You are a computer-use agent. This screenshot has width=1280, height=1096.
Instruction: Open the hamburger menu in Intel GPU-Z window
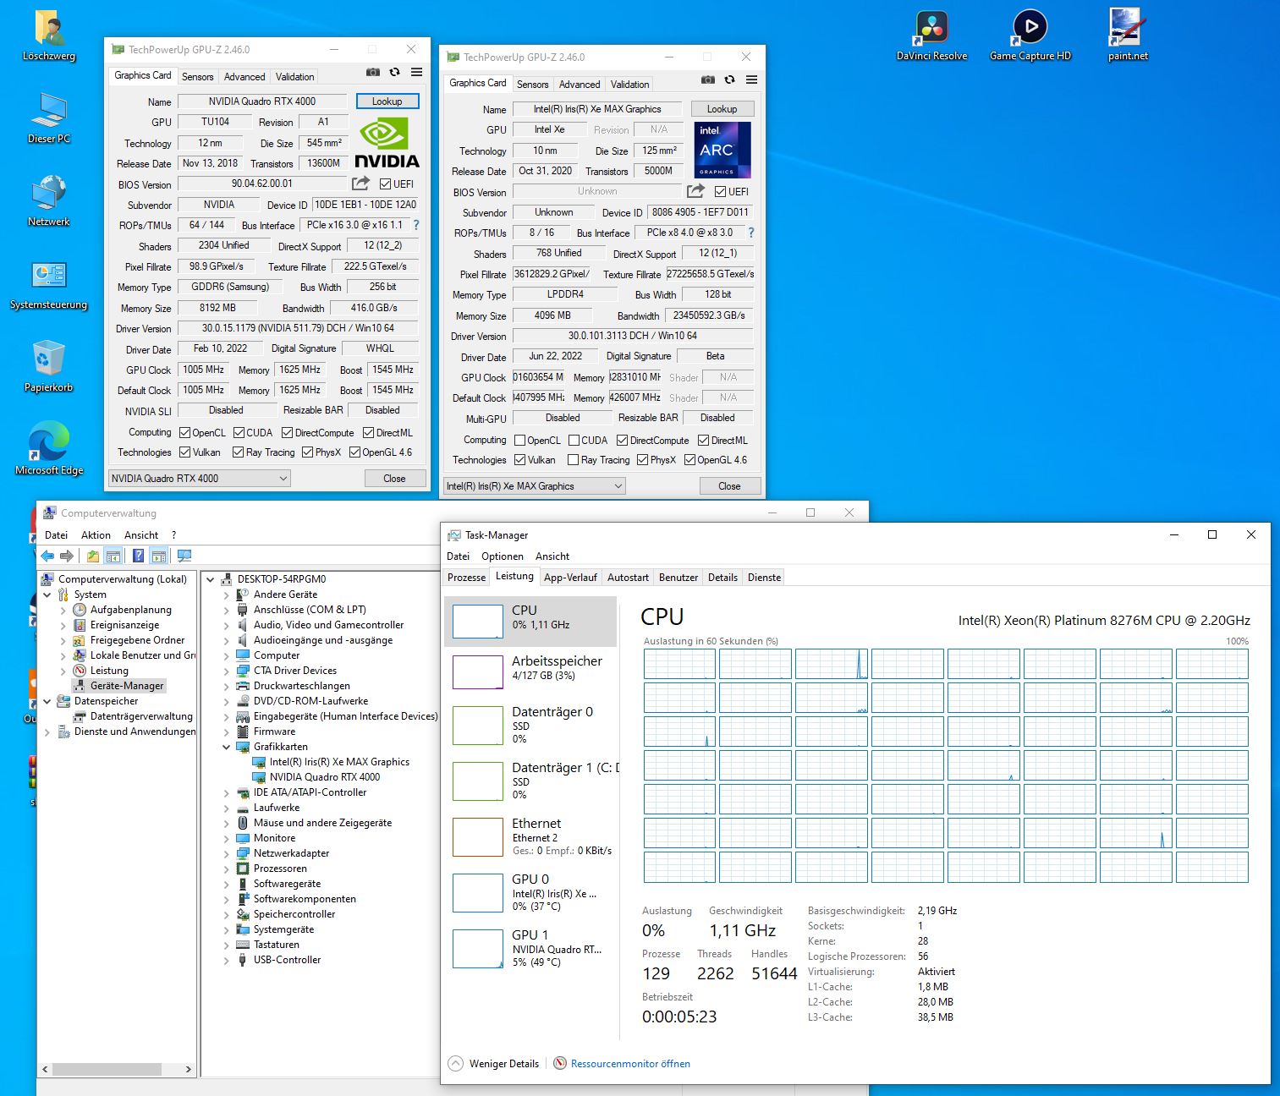(x=751, y=80)
